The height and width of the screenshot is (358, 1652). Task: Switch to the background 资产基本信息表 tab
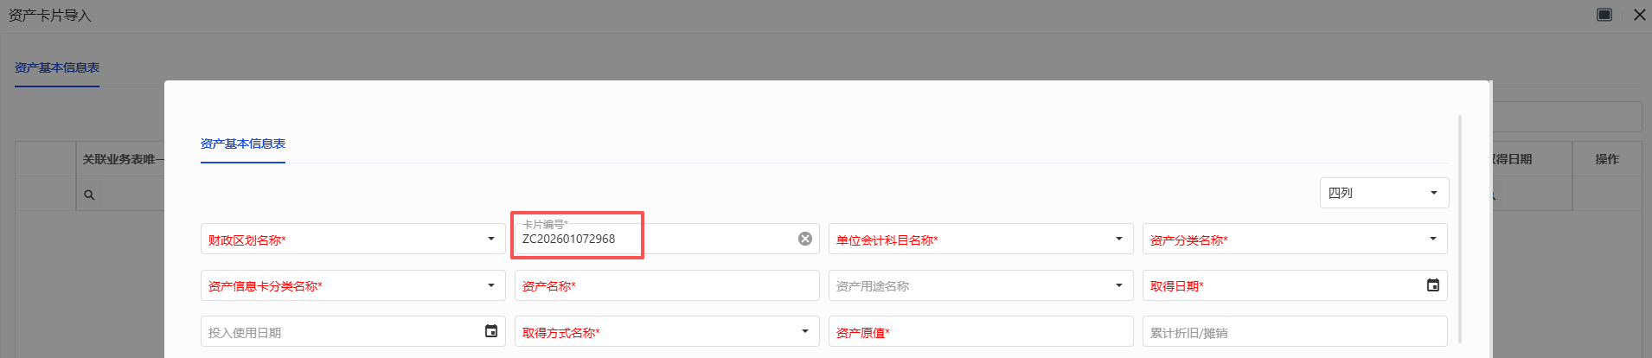tap(57, 67)
